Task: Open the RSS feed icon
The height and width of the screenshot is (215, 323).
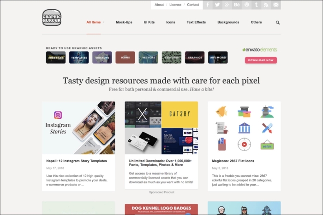Action: pyautogui.click(x=266, y=5)
